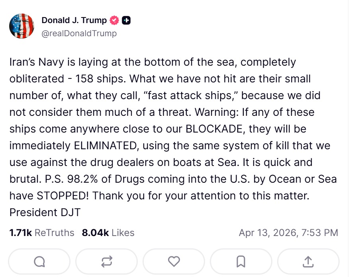View the 8.04k Likes list
The image size is (350, 277).
tap(108, 233)
